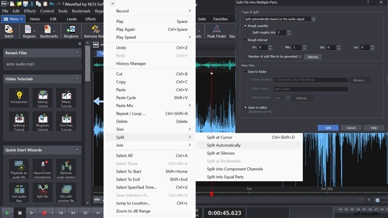Click the zoom slider handle

(377, 200)
